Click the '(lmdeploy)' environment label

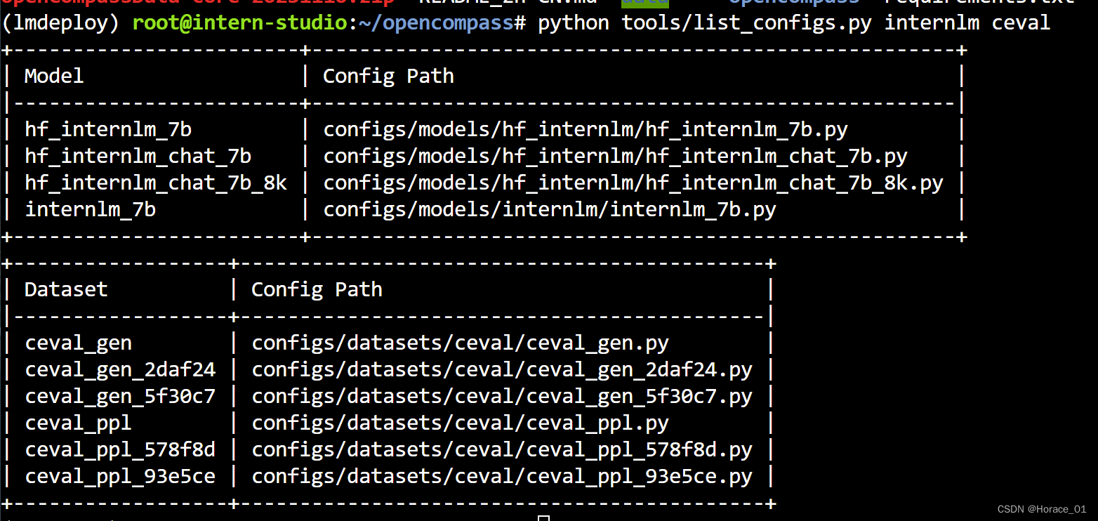tap(60, 23)
